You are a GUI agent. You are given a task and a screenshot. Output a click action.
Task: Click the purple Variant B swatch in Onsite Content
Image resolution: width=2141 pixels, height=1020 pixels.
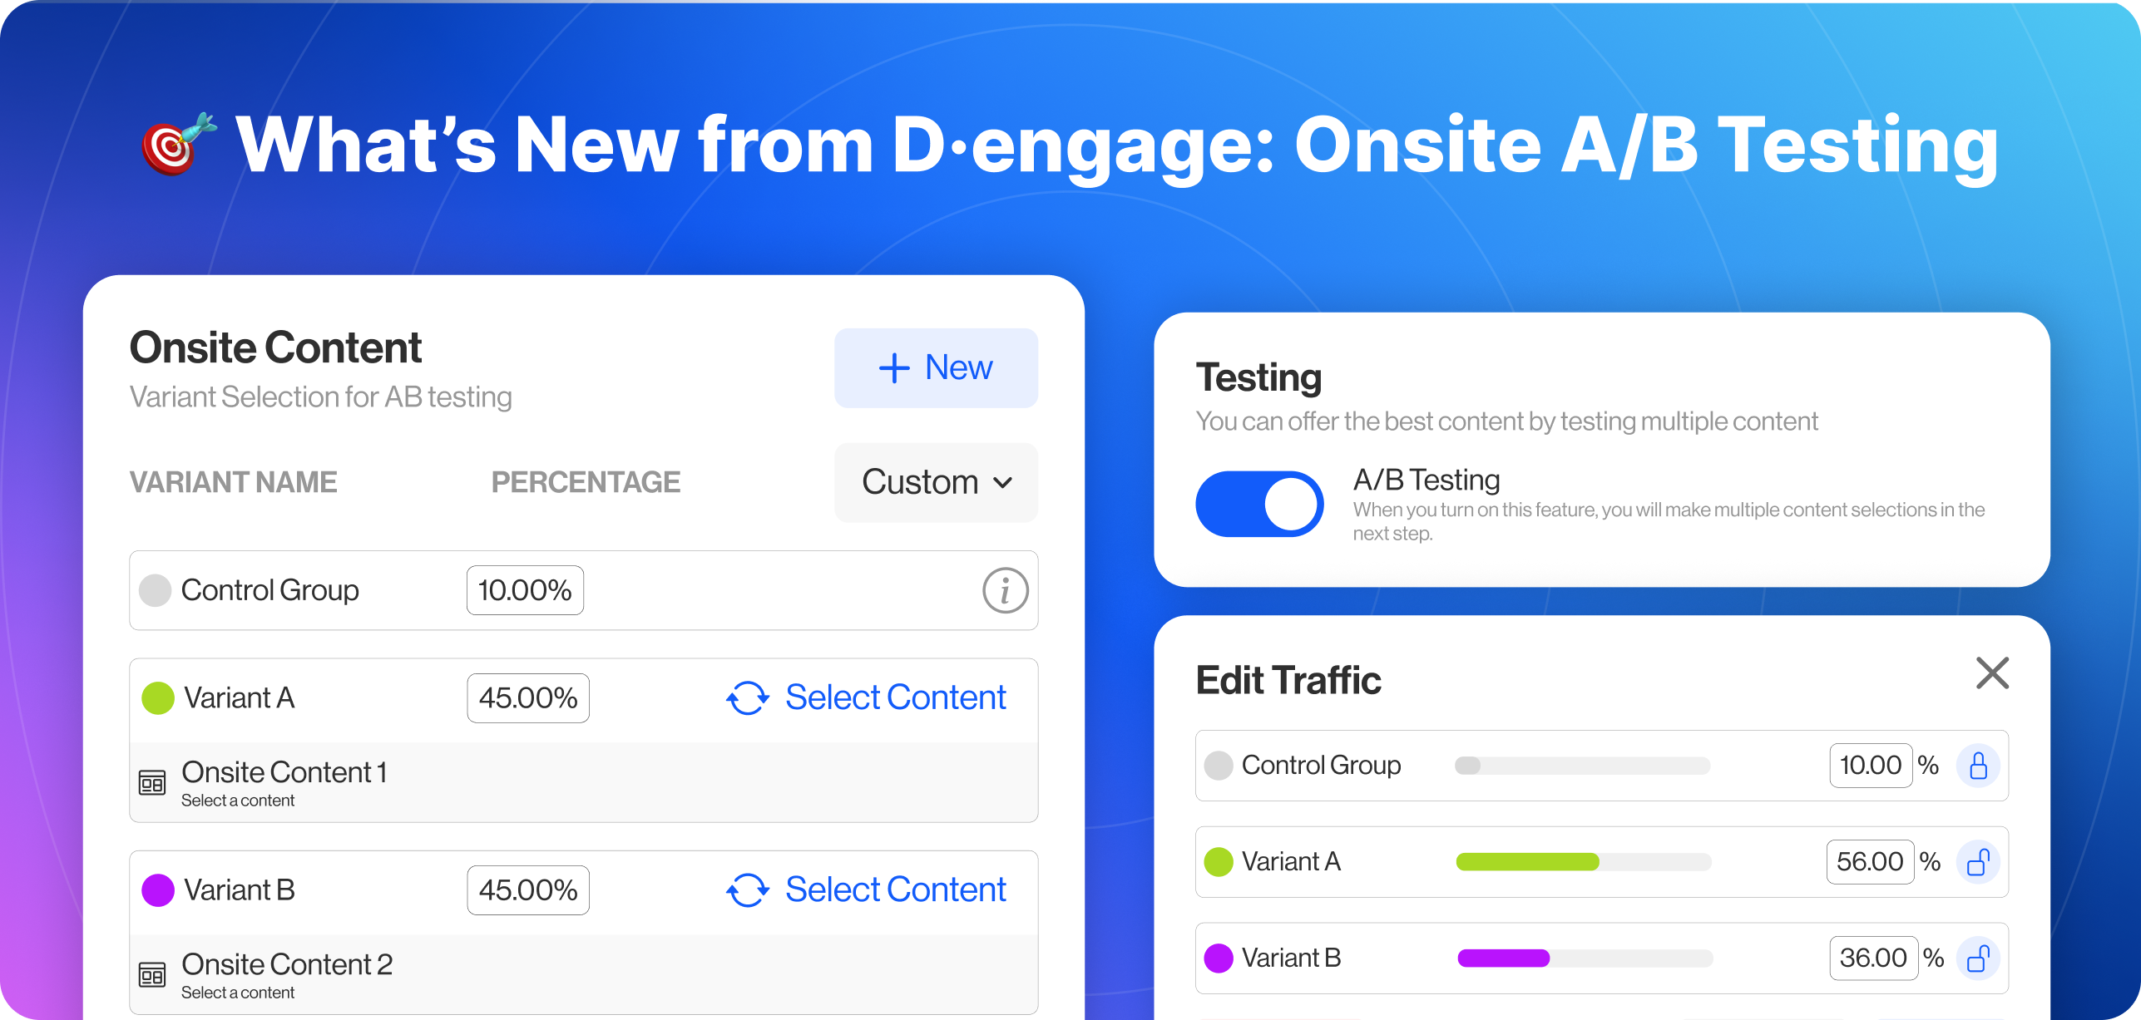[157, 890]
